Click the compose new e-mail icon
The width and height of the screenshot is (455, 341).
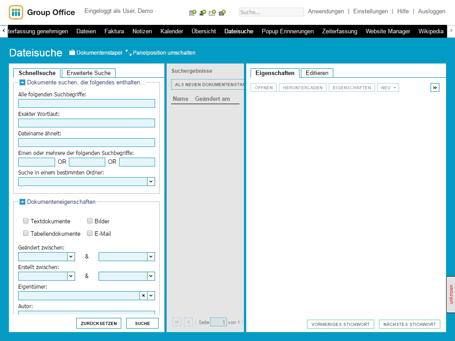click(x=212, y=13)
